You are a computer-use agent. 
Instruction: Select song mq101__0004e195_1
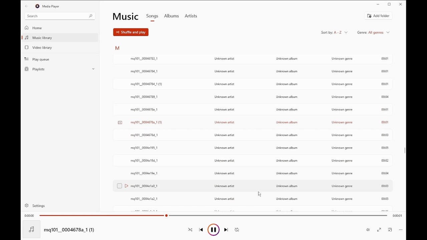click(x=253, y=148)
